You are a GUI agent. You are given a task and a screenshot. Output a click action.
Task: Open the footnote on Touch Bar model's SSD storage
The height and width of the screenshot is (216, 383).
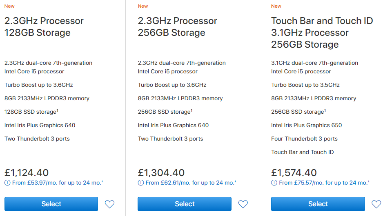pyautogui.click(x=325, y=110)
